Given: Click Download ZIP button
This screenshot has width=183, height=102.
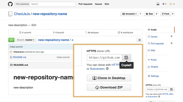Looking at the screenshot, I should [x=109, y=87].
